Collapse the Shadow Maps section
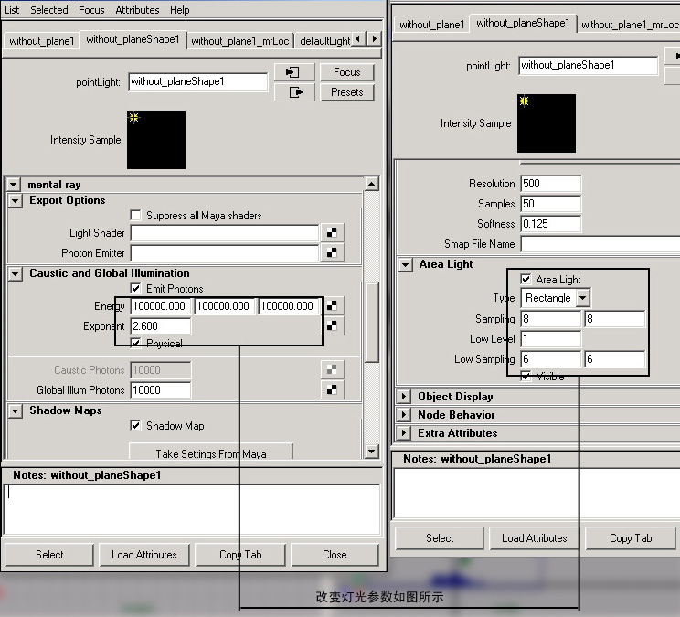Viewport: 680px width, 617px height. coord(16,410)
